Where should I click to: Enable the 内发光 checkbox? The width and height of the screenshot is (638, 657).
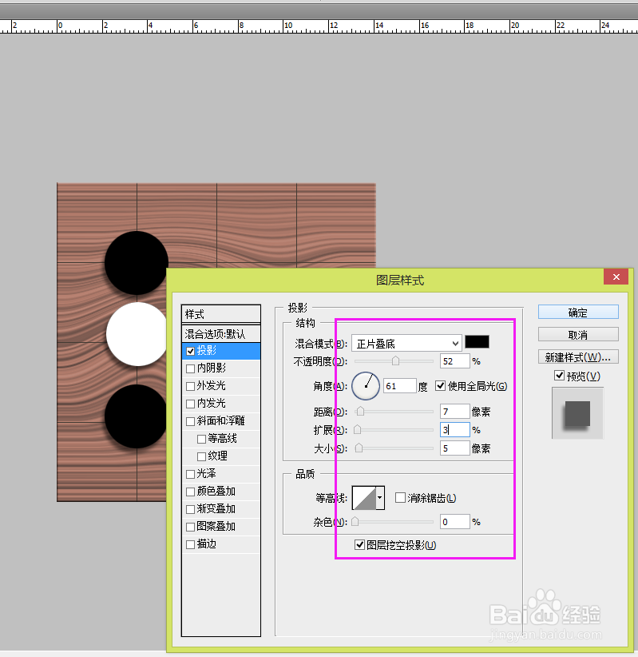click(191, 404)
